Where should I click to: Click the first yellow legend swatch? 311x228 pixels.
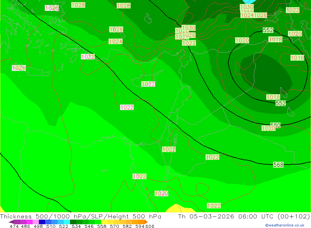104,222
